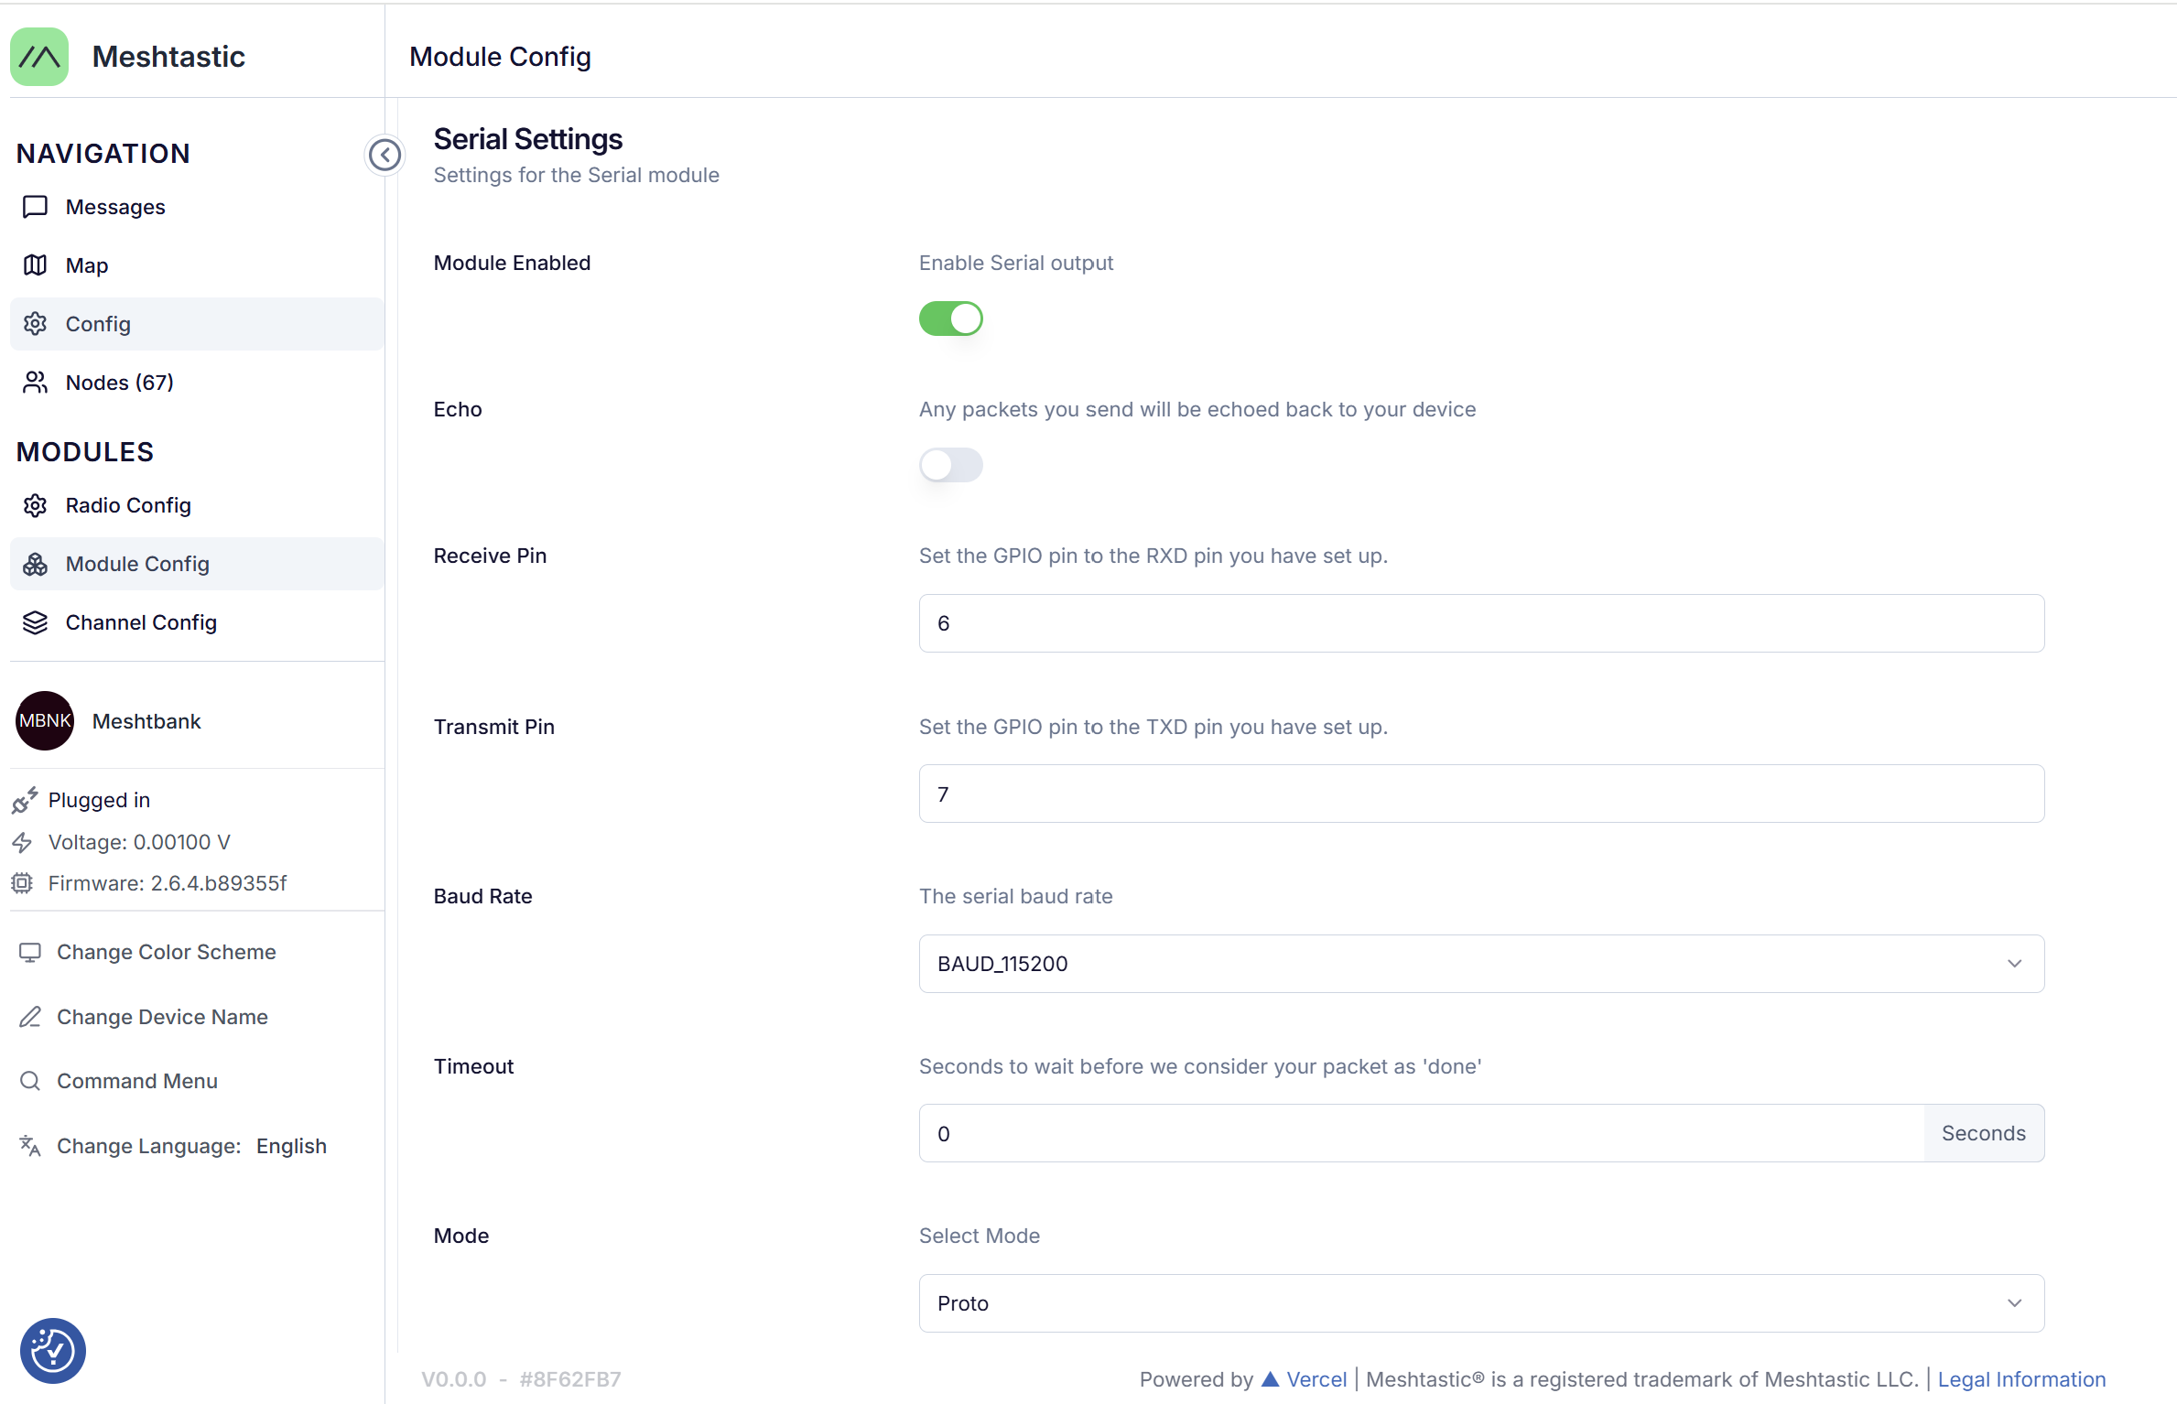Open the language selector showing English
Viewport: 2177px width, 1404px height.
click(x=291, y=1146)
